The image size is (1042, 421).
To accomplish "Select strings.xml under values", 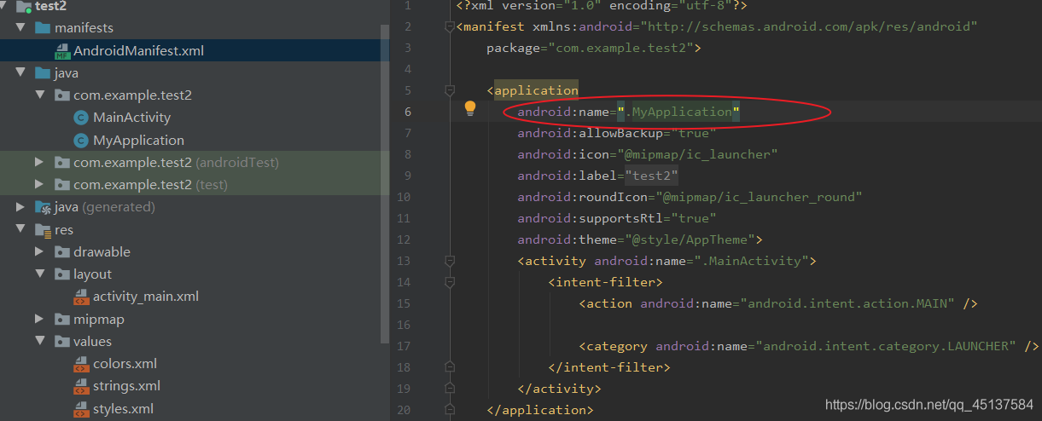I will click(x=126, y=386).
